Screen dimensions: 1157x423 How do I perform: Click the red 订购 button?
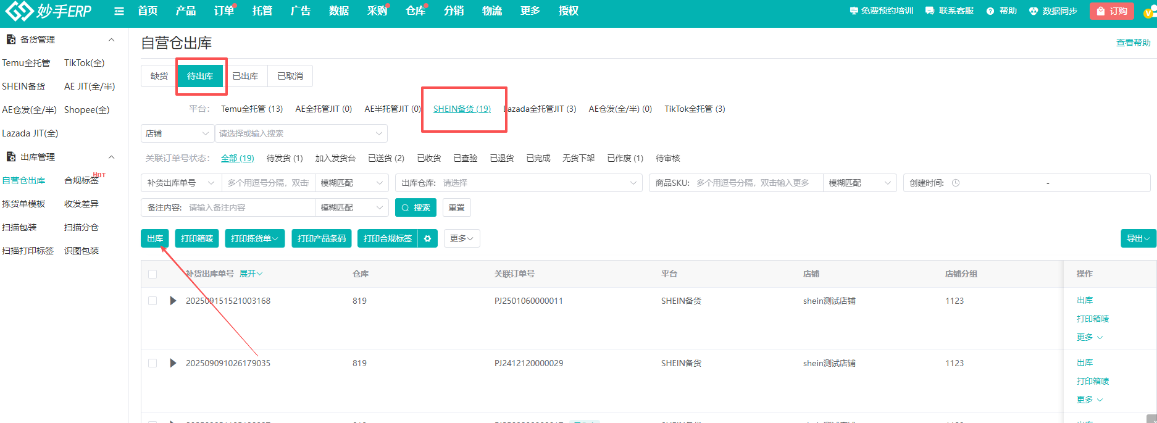(x=1112, y=11)
